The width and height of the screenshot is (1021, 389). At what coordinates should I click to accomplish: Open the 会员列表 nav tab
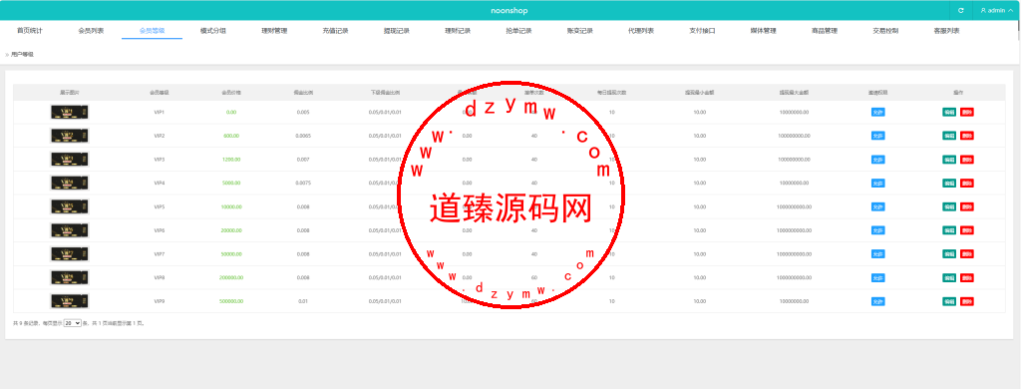pos(91,31)
